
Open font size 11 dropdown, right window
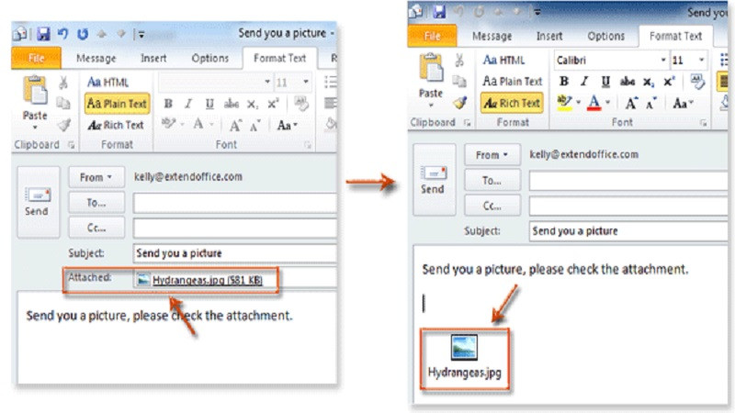pyautogui.click(x=701, y=60)
